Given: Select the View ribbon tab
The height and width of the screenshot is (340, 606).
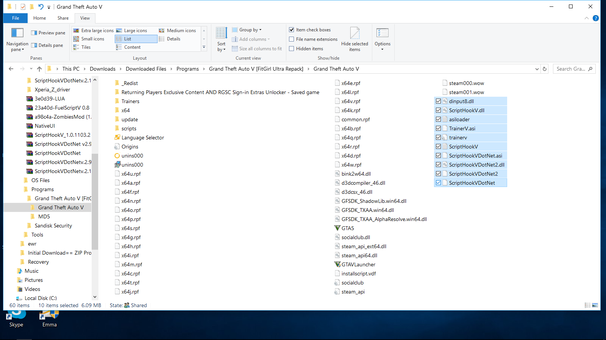Looking at the screenshot, I should click(85, 18).
